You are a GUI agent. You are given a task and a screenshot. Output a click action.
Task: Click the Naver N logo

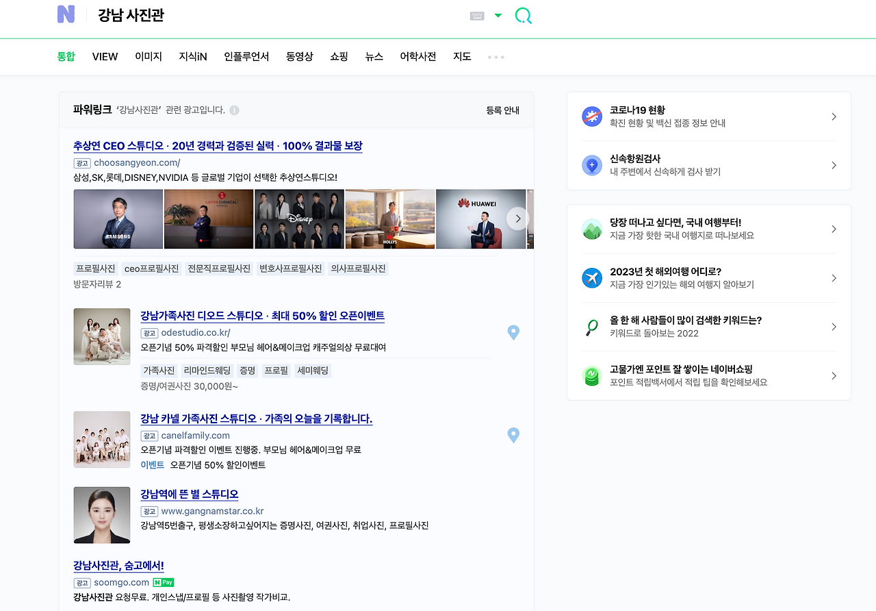66,14
